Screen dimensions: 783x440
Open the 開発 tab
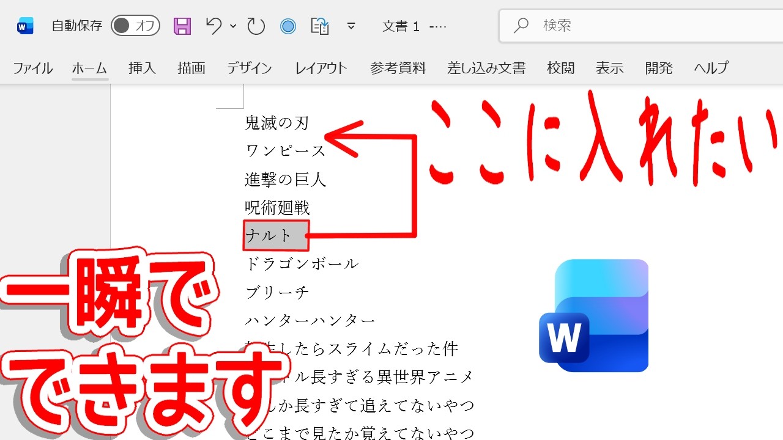coord(659,68)
